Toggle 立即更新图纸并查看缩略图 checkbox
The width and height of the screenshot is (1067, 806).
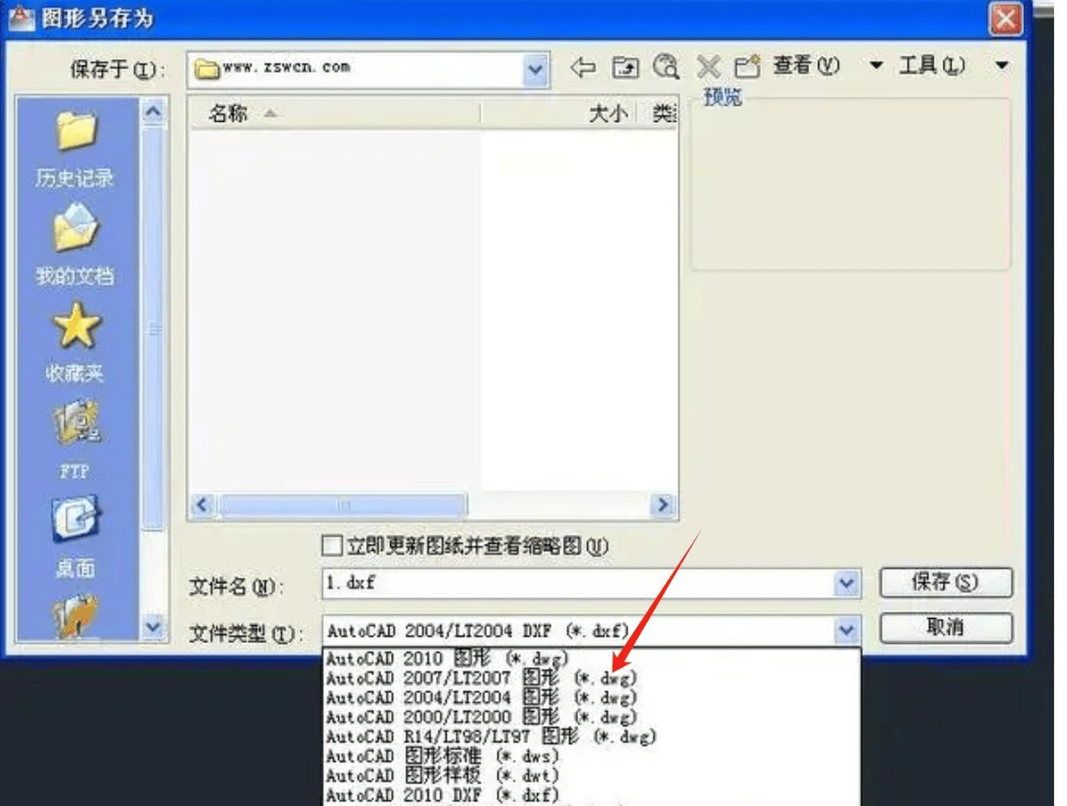[x=331, y=545]
